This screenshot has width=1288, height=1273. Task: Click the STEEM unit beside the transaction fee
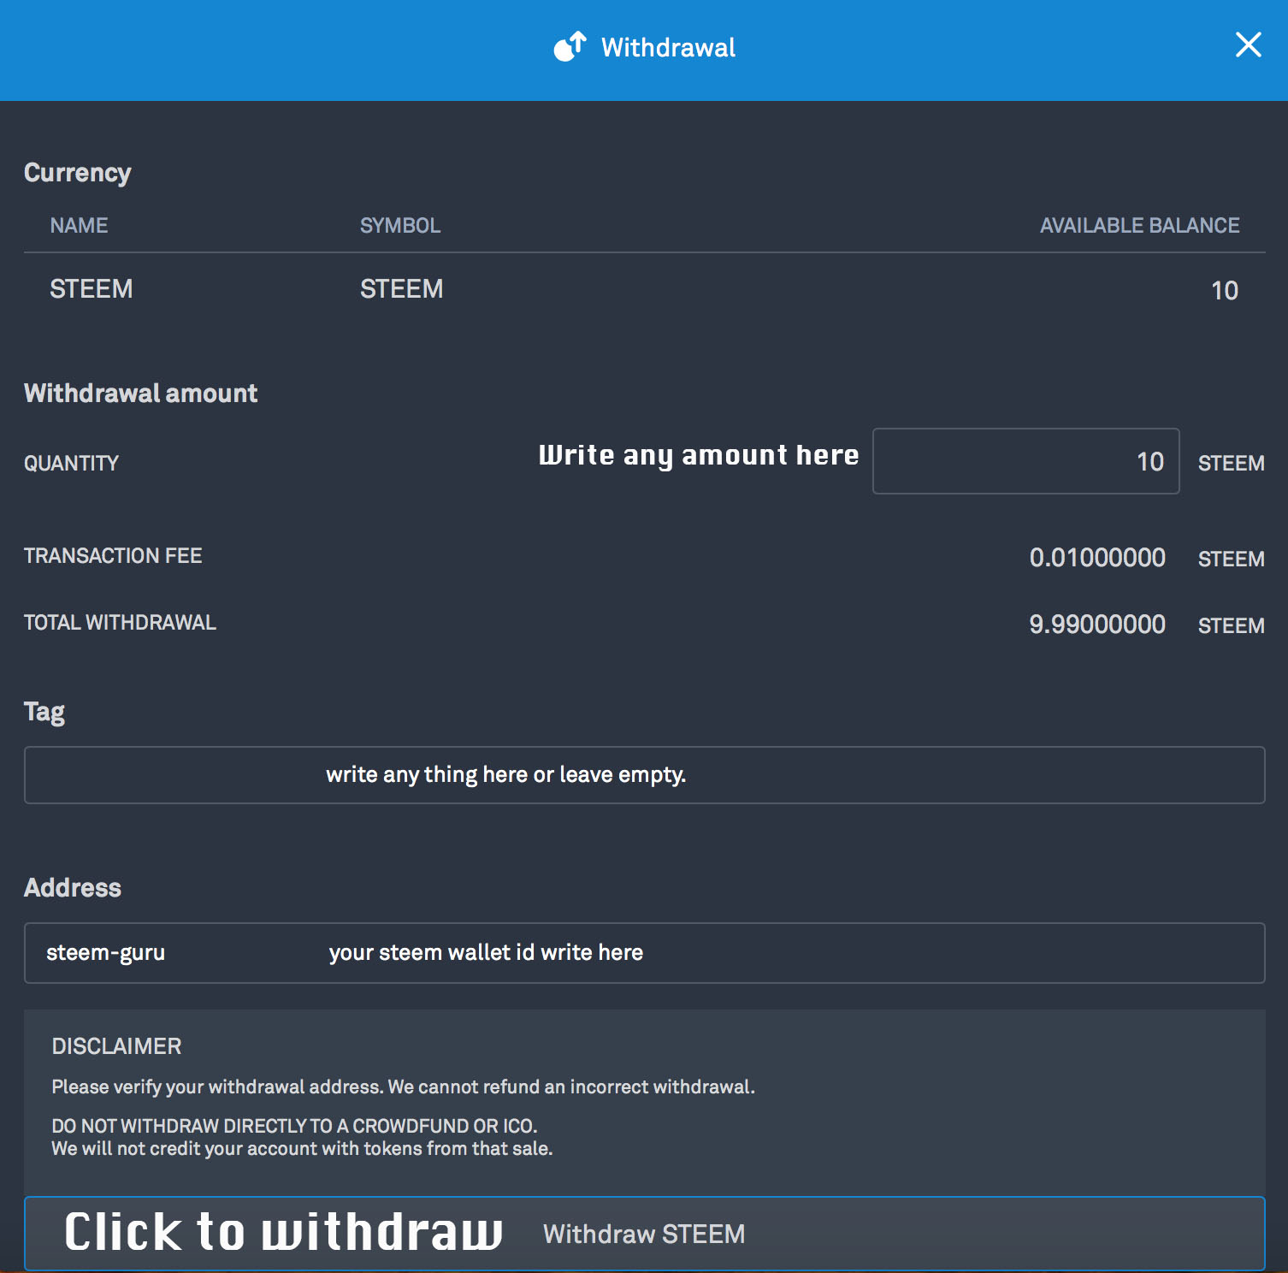(1231, 560)
